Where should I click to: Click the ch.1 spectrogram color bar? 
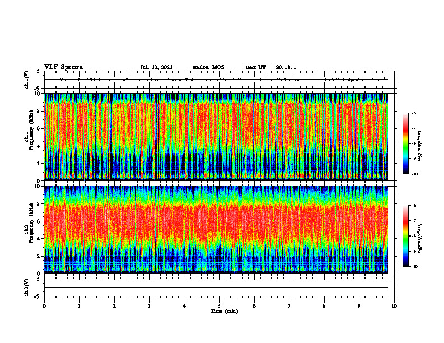coord(406,143)
